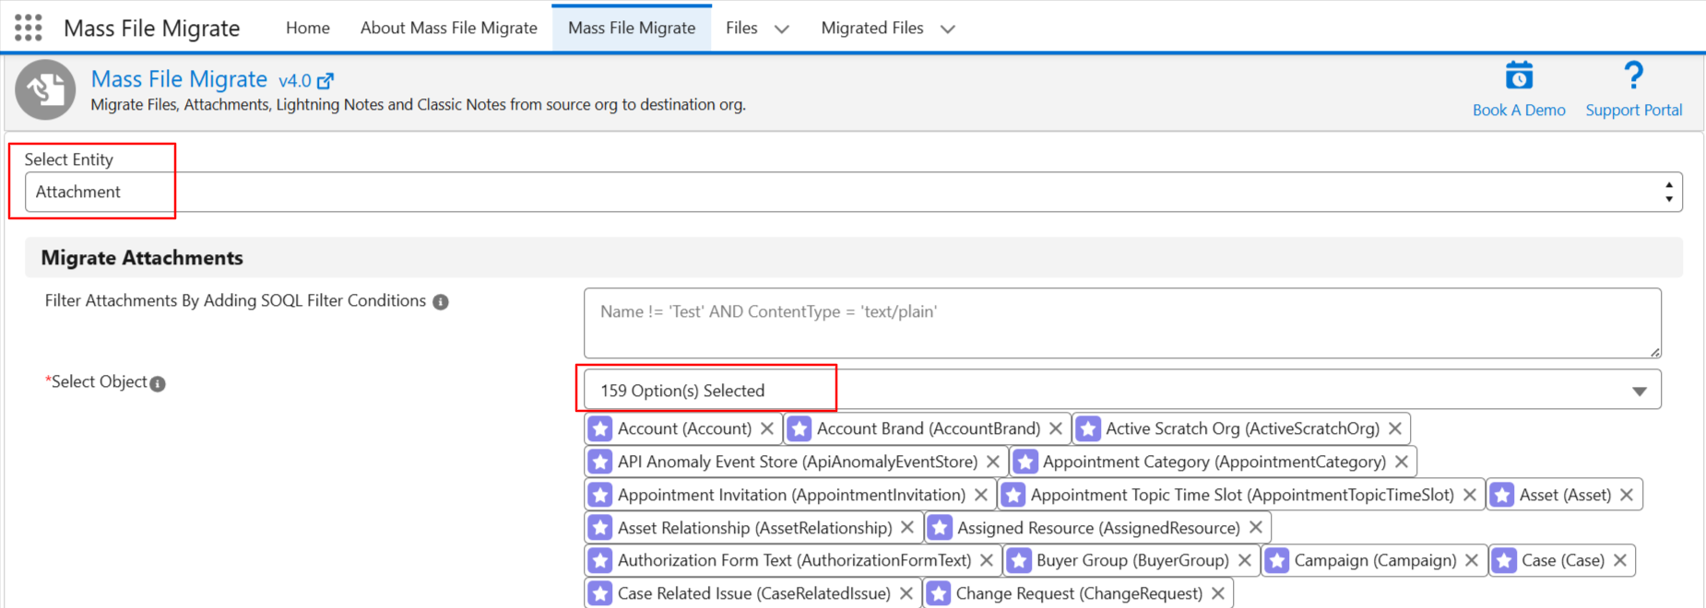The height and width of the screenshot is (608, 1706).
Task: Click the Asset (Asset) pill label
Action: (1565, 495)
